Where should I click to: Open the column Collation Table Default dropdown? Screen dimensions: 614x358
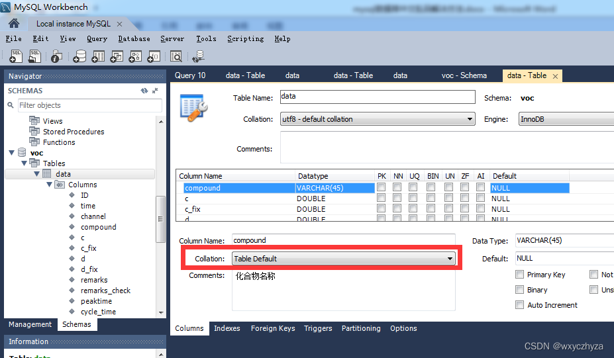(343, 259)
